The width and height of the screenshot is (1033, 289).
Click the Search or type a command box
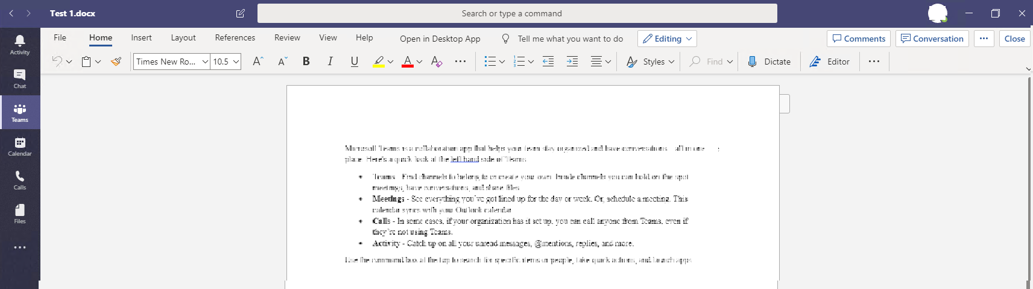click(517, 13)
